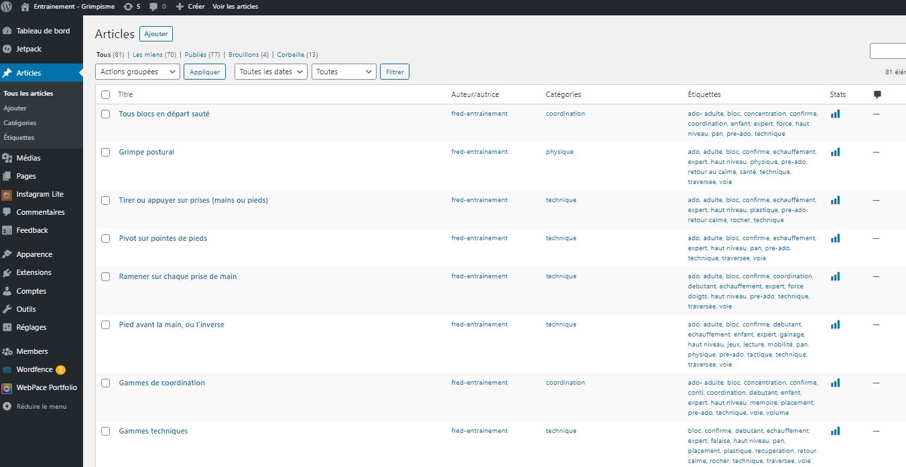Click the comments bubble icon in admin bar
This screenshot has height=467, width=906.
tap(153, 7)
